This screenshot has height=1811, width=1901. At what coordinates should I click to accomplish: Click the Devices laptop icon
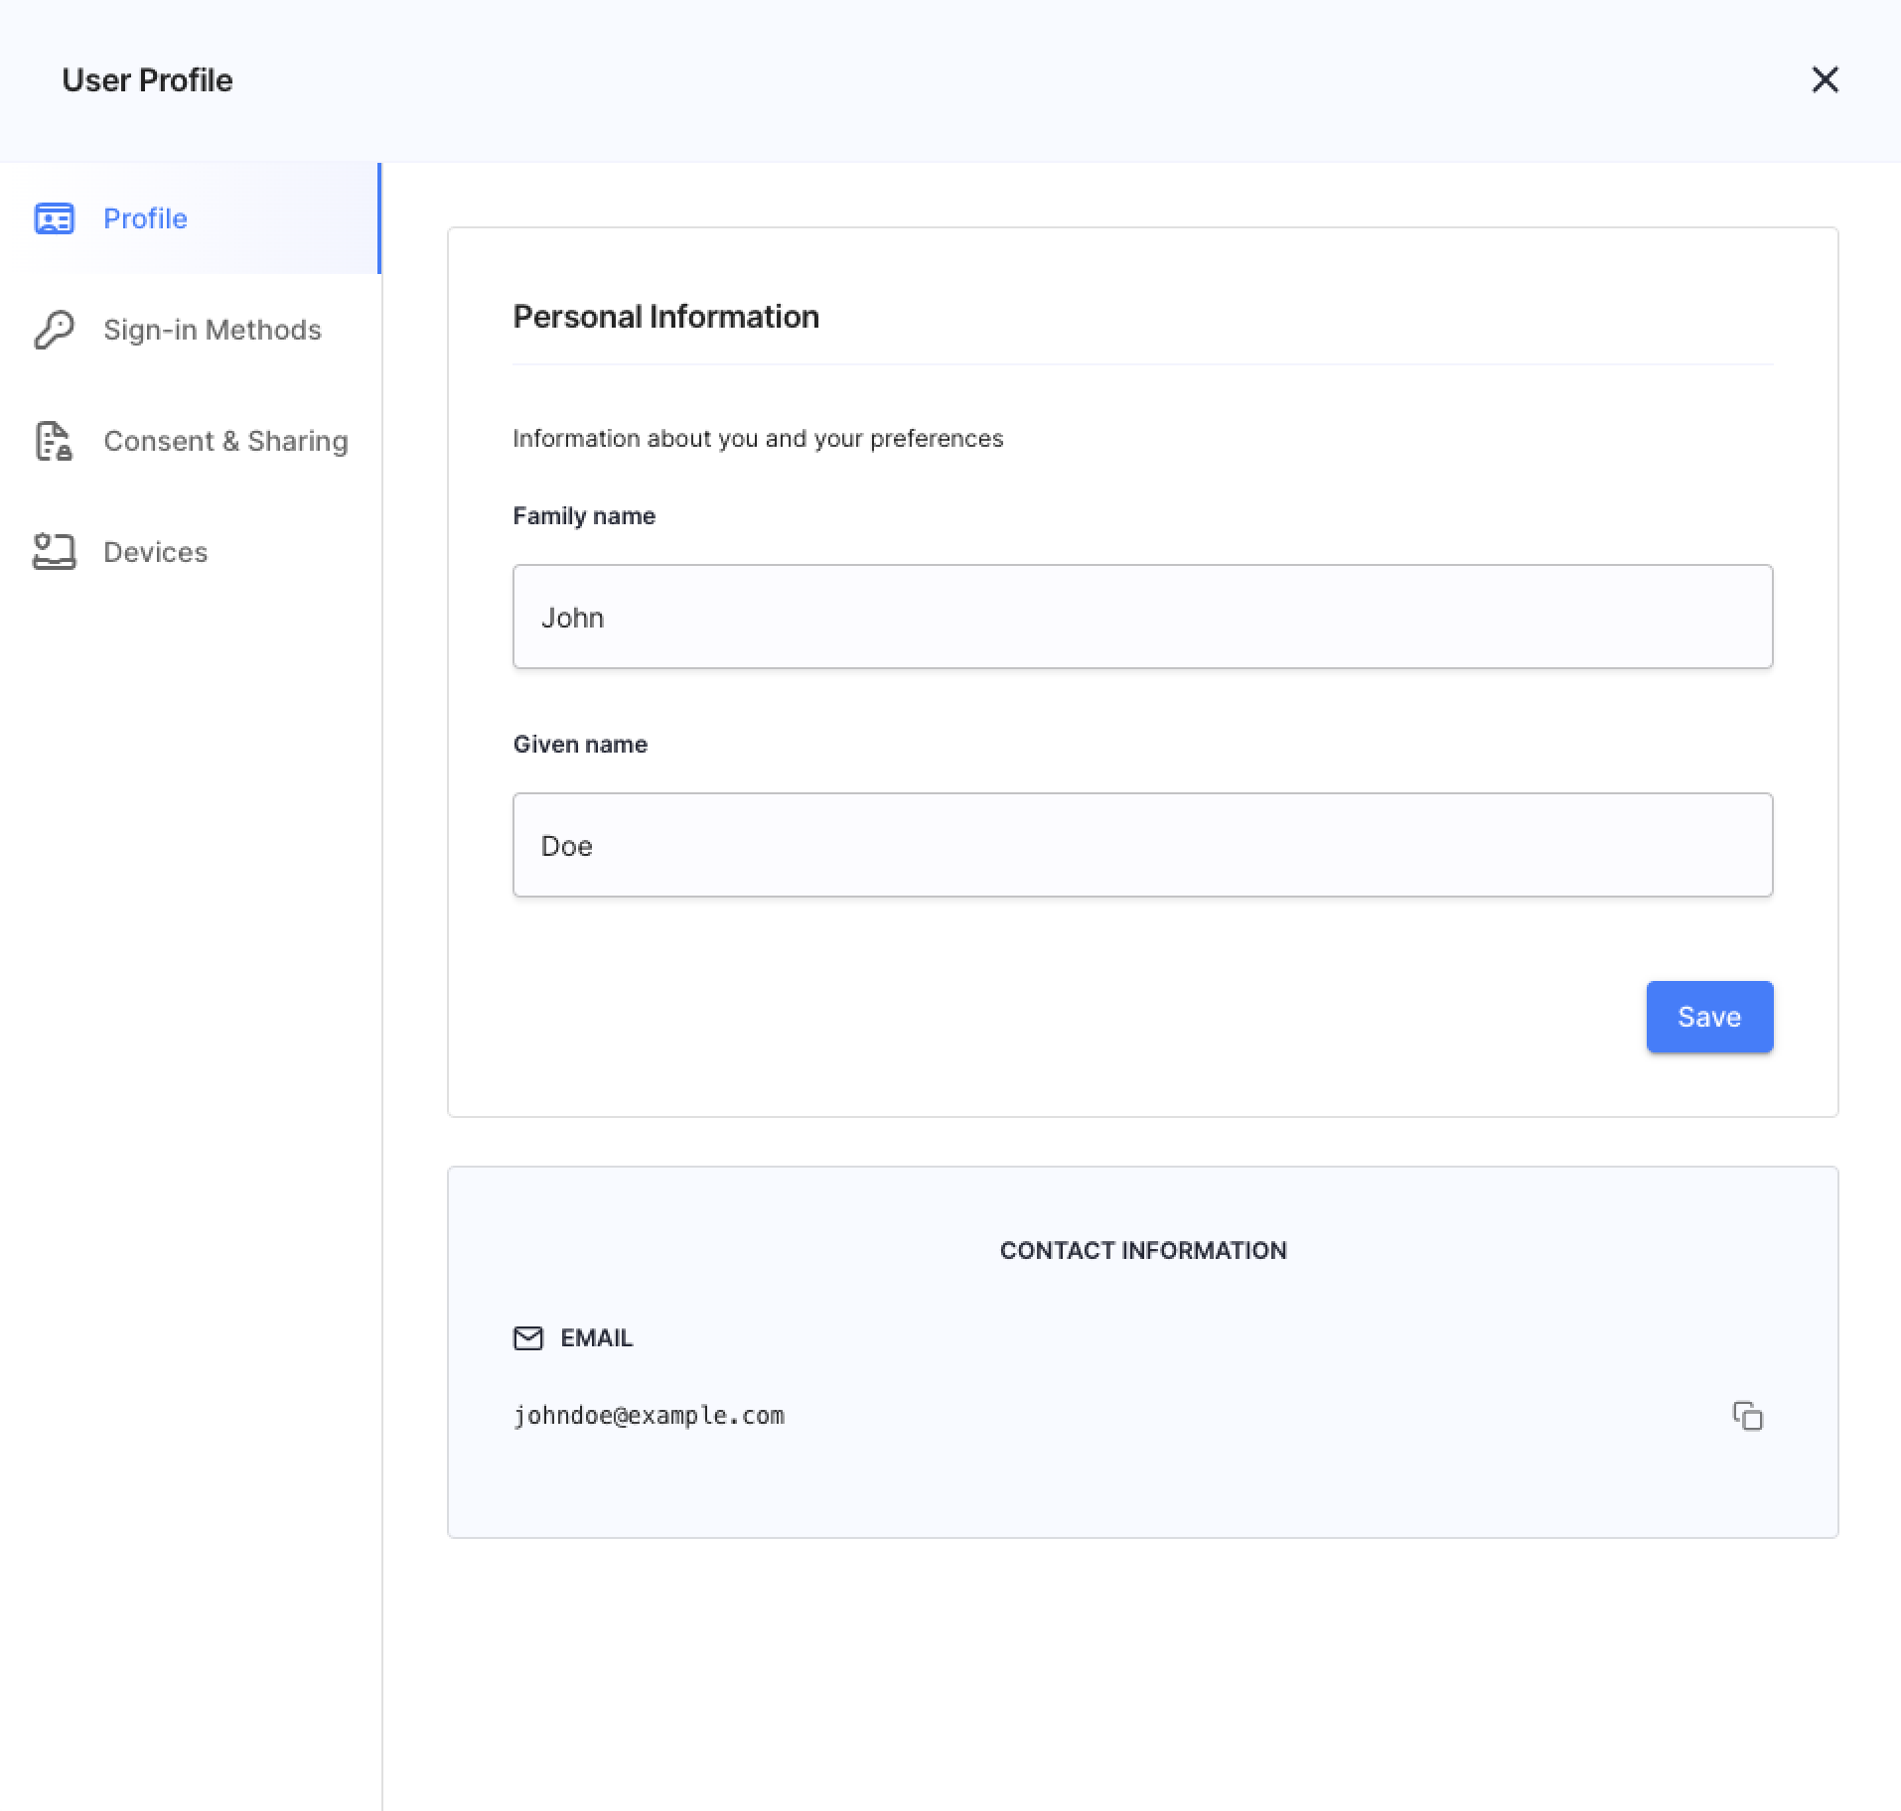(54, 552)
